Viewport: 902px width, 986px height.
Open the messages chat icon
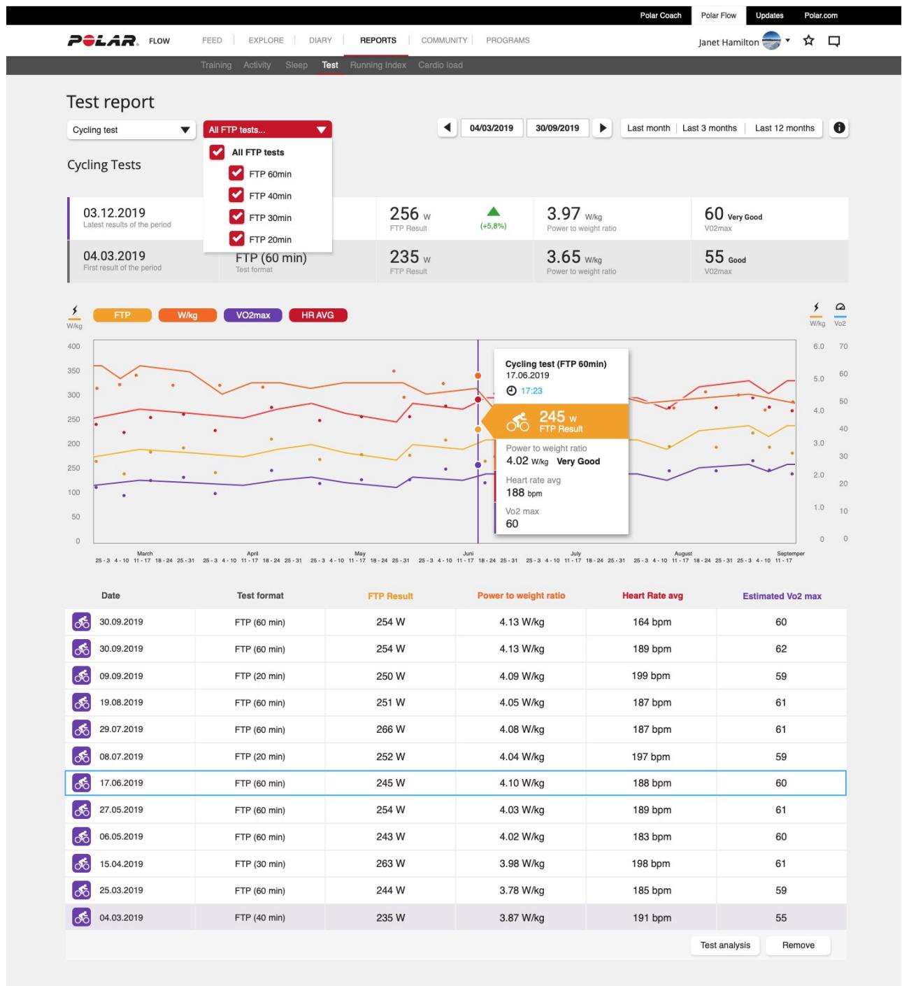(x=833, y=41)
